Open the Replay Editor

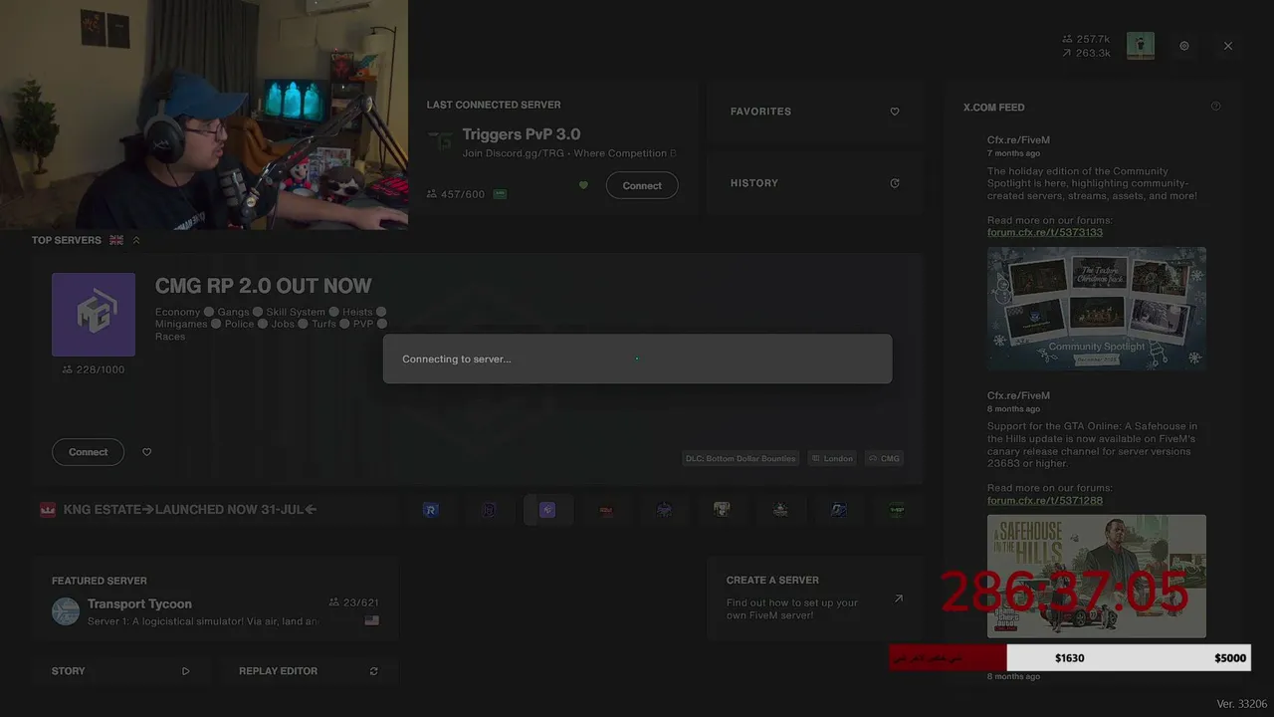[309, 671]
